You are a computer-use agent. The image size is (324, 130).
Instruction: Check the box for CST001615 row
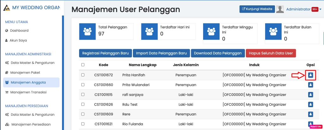tap(83, 94)
